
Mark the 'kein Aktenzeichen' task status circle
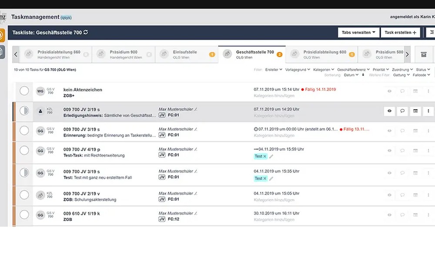(x=24, y=90)
